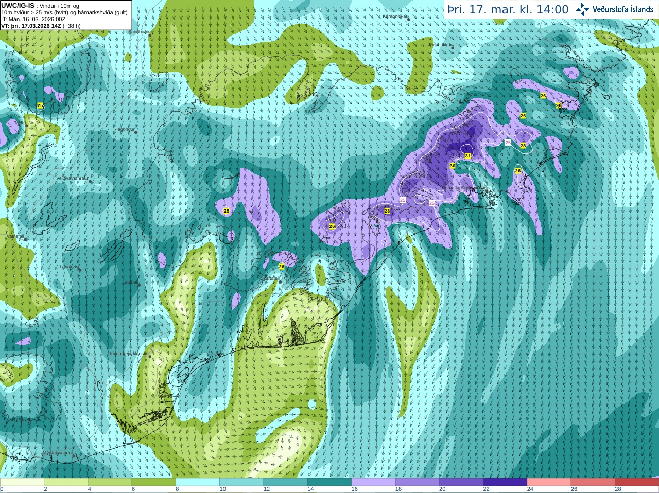The height and width of the screenshot is (493, 659).
Task: Click the 8–10 m/s light cyan legend swatch
Action: pos(198,482)
